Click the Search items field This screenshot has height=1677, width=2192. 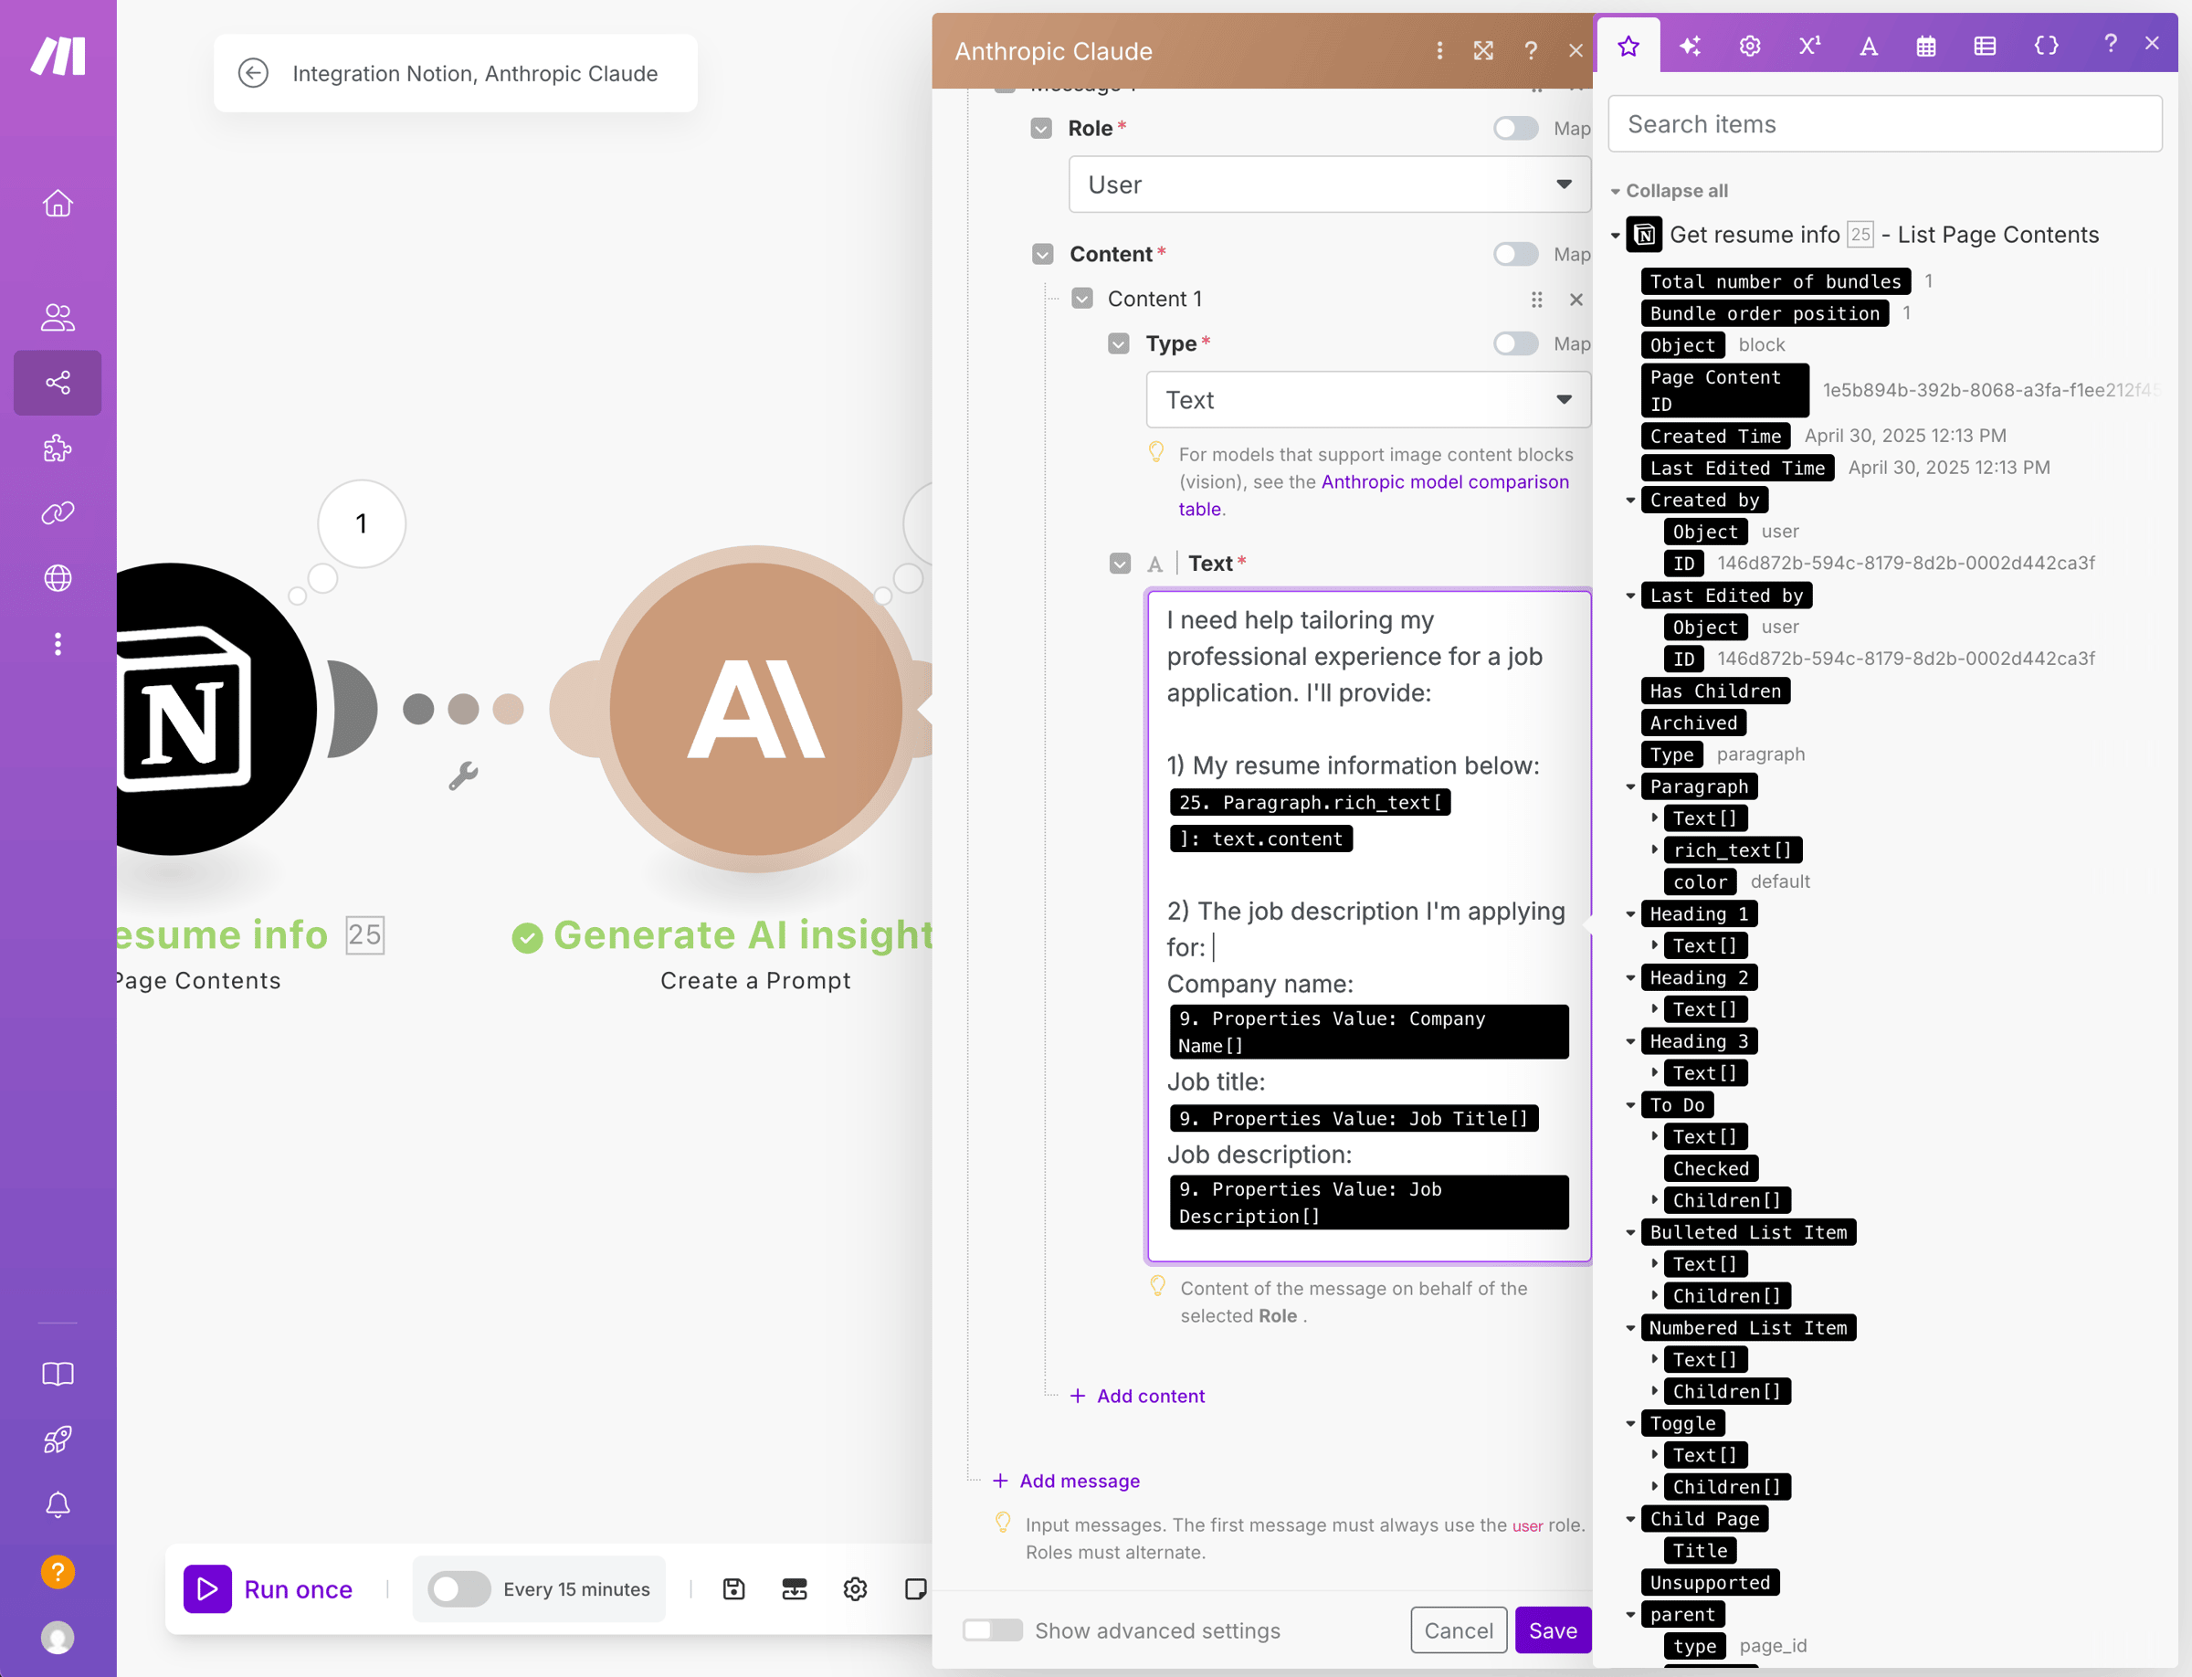[1884, 125]
